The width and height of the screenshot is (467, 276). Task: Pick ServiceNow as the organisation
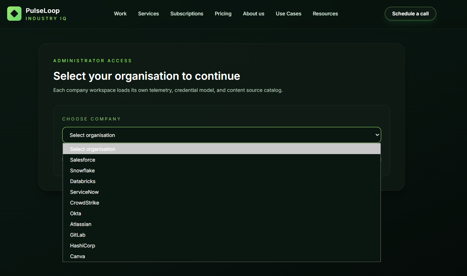point(222,192)
